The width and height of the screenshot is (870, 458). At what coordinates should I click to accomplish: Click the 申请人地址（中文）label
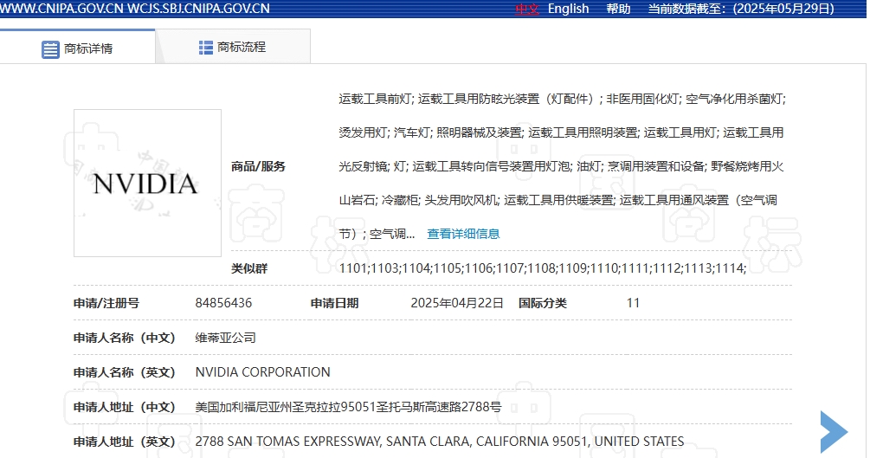[125, 407]
